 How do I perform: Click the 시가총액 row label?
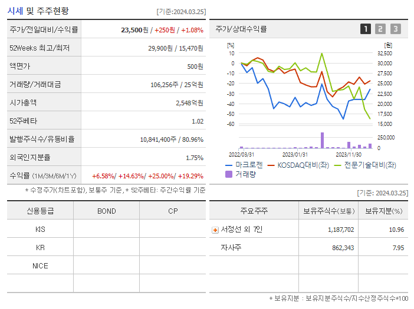click(23, 102)
